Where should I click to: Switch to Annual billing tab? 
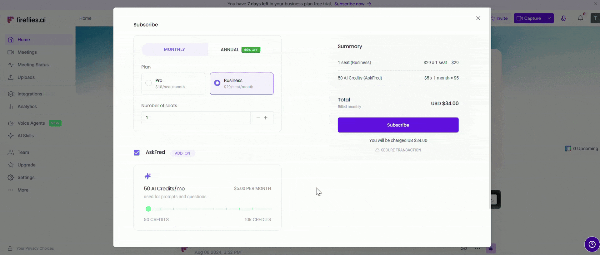click(x=240, y=50)
